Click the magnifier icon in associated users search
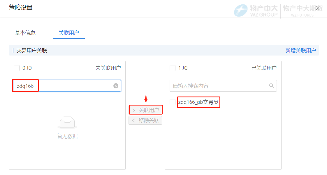This screenshot has width=327, height=175. (271, 86)
